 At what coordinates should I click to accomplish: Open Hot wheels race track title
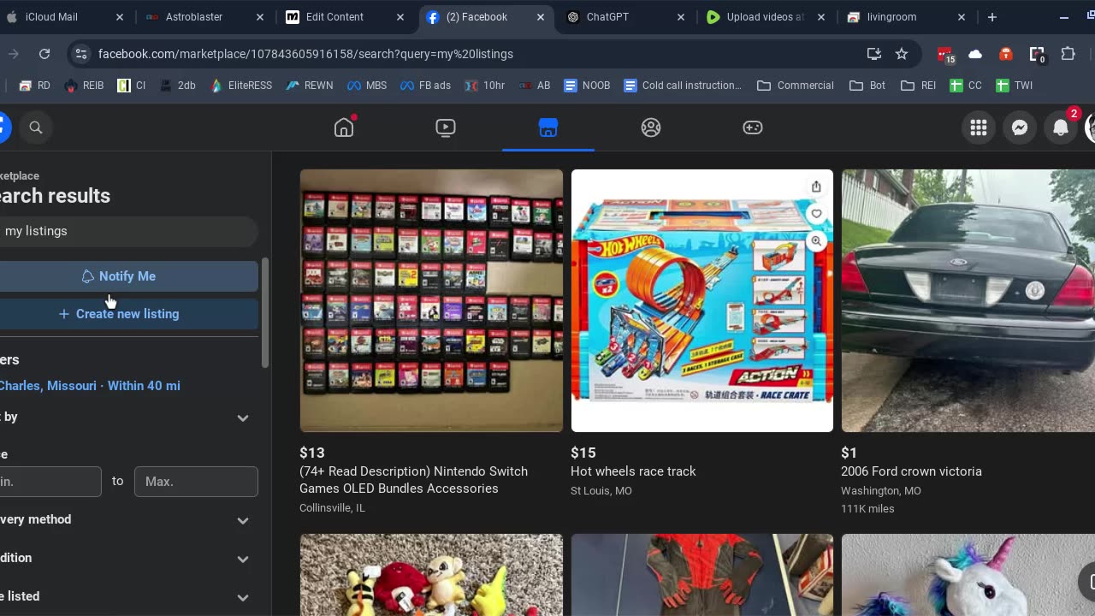coord(633,471)
